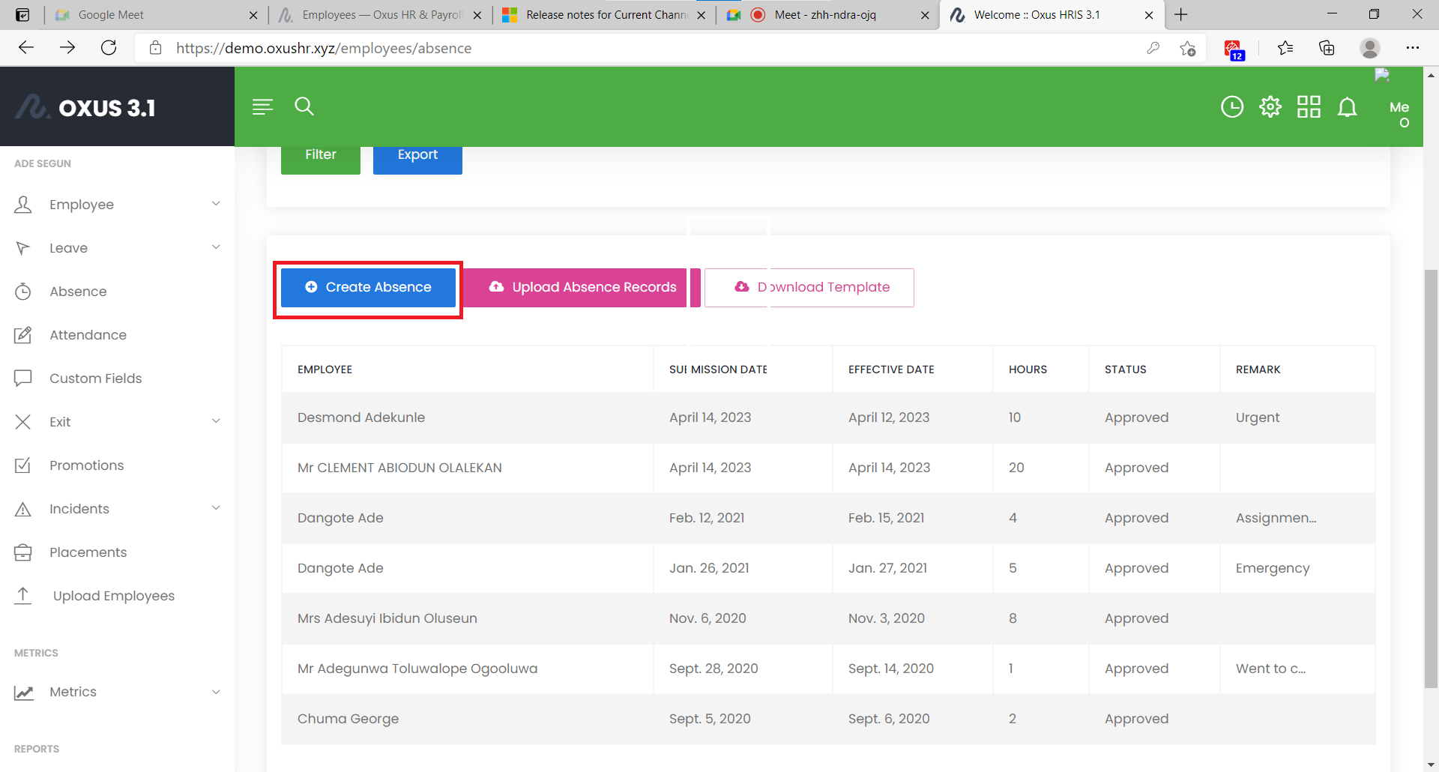Screen dimensions: 1439x772
Task: Click the page vertical scrollbar thumb
Action: point(1431,478)
